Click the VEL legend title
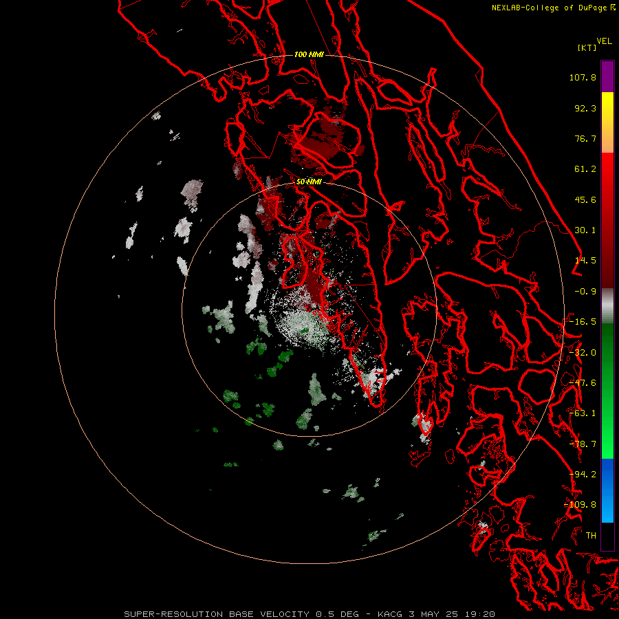This screenshot has width=619, height=619. 604,41
